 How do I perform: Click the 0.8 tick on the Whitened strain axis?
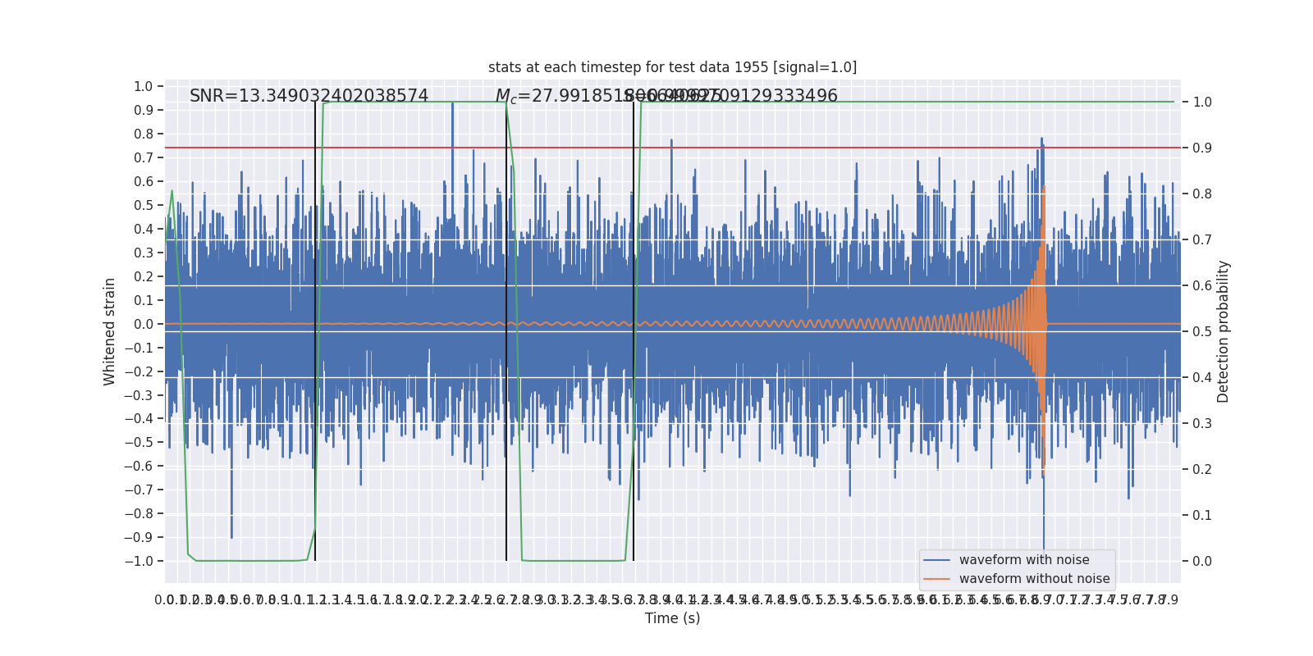(x=143, y=134)
